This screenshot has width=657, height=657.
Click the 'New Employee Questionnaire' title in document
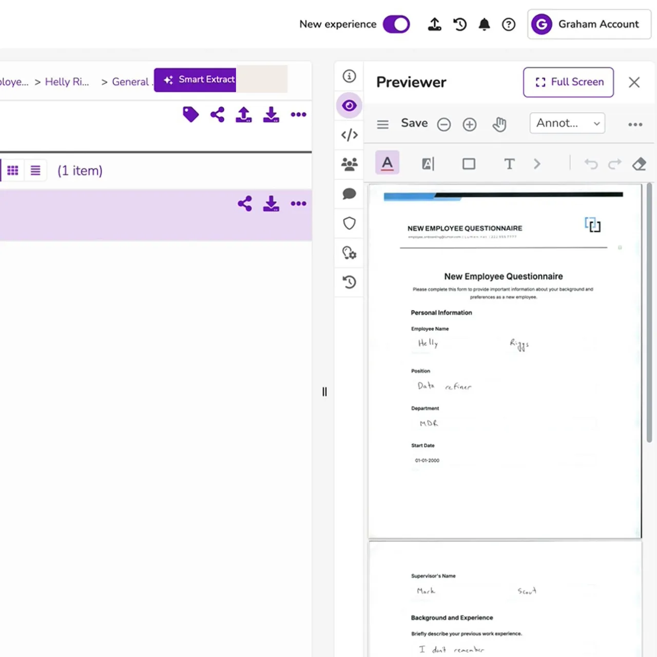pyautogui.click(x=504, y=276)
